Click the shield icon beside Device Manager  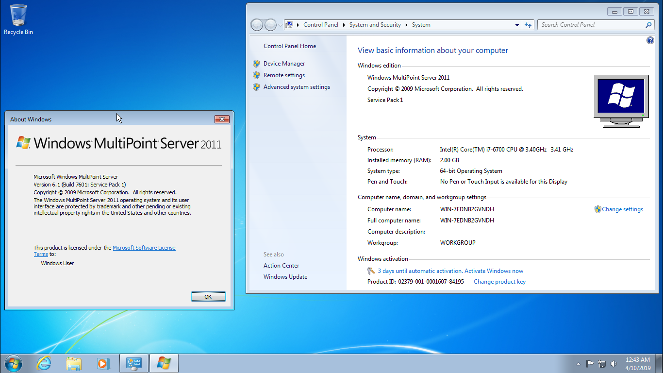pyautogui.click(x=256, y=64)
